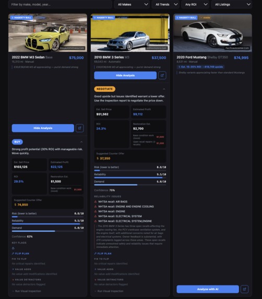The width and height of the screenshot is (262, 299).
Task: Click Hagerty Bull badge on Ford Mustang photo
Action: (186, 18)
